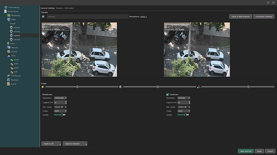Open the Journal icon in sidebar
Screen dimensions: 277x155
coord(8,84)
